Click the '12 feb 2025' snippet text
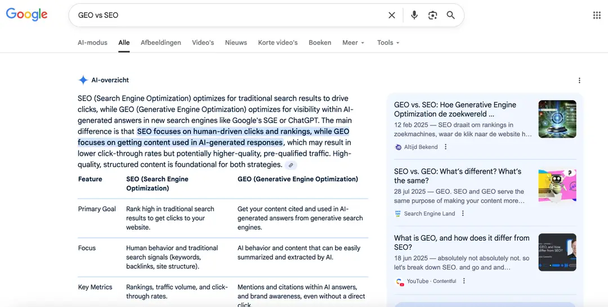This screenshot has height=307, width=608. pos(463,130)
